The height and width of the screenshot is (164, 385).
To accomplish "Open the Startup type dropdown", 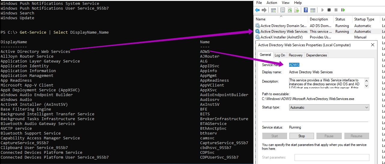I will pyautogui.click(x=329, y=108).
